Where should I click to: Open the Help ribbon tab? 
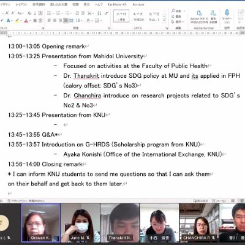click(99, 4)
